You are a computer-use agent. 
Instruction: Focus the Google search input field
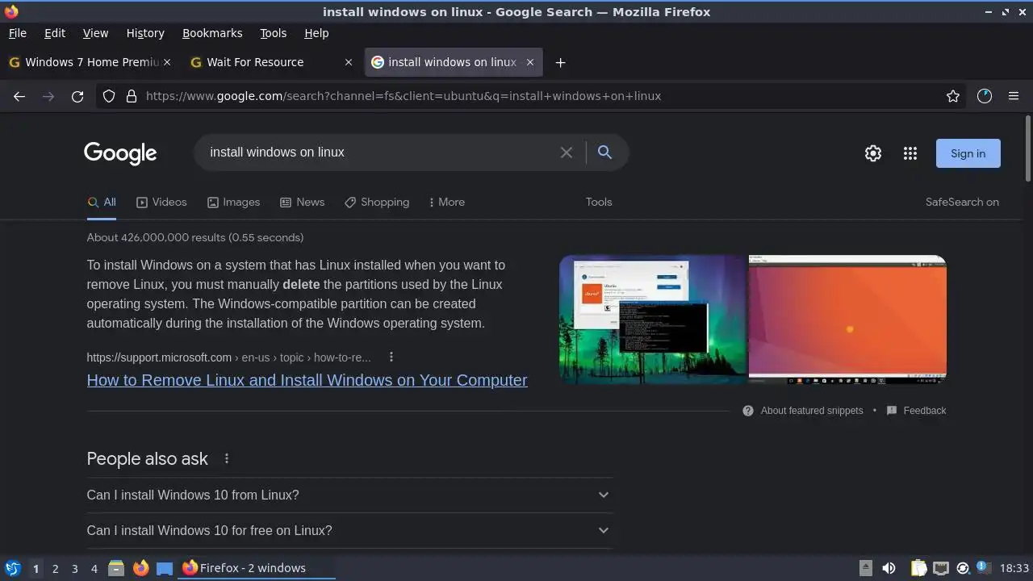pos(379,153)
